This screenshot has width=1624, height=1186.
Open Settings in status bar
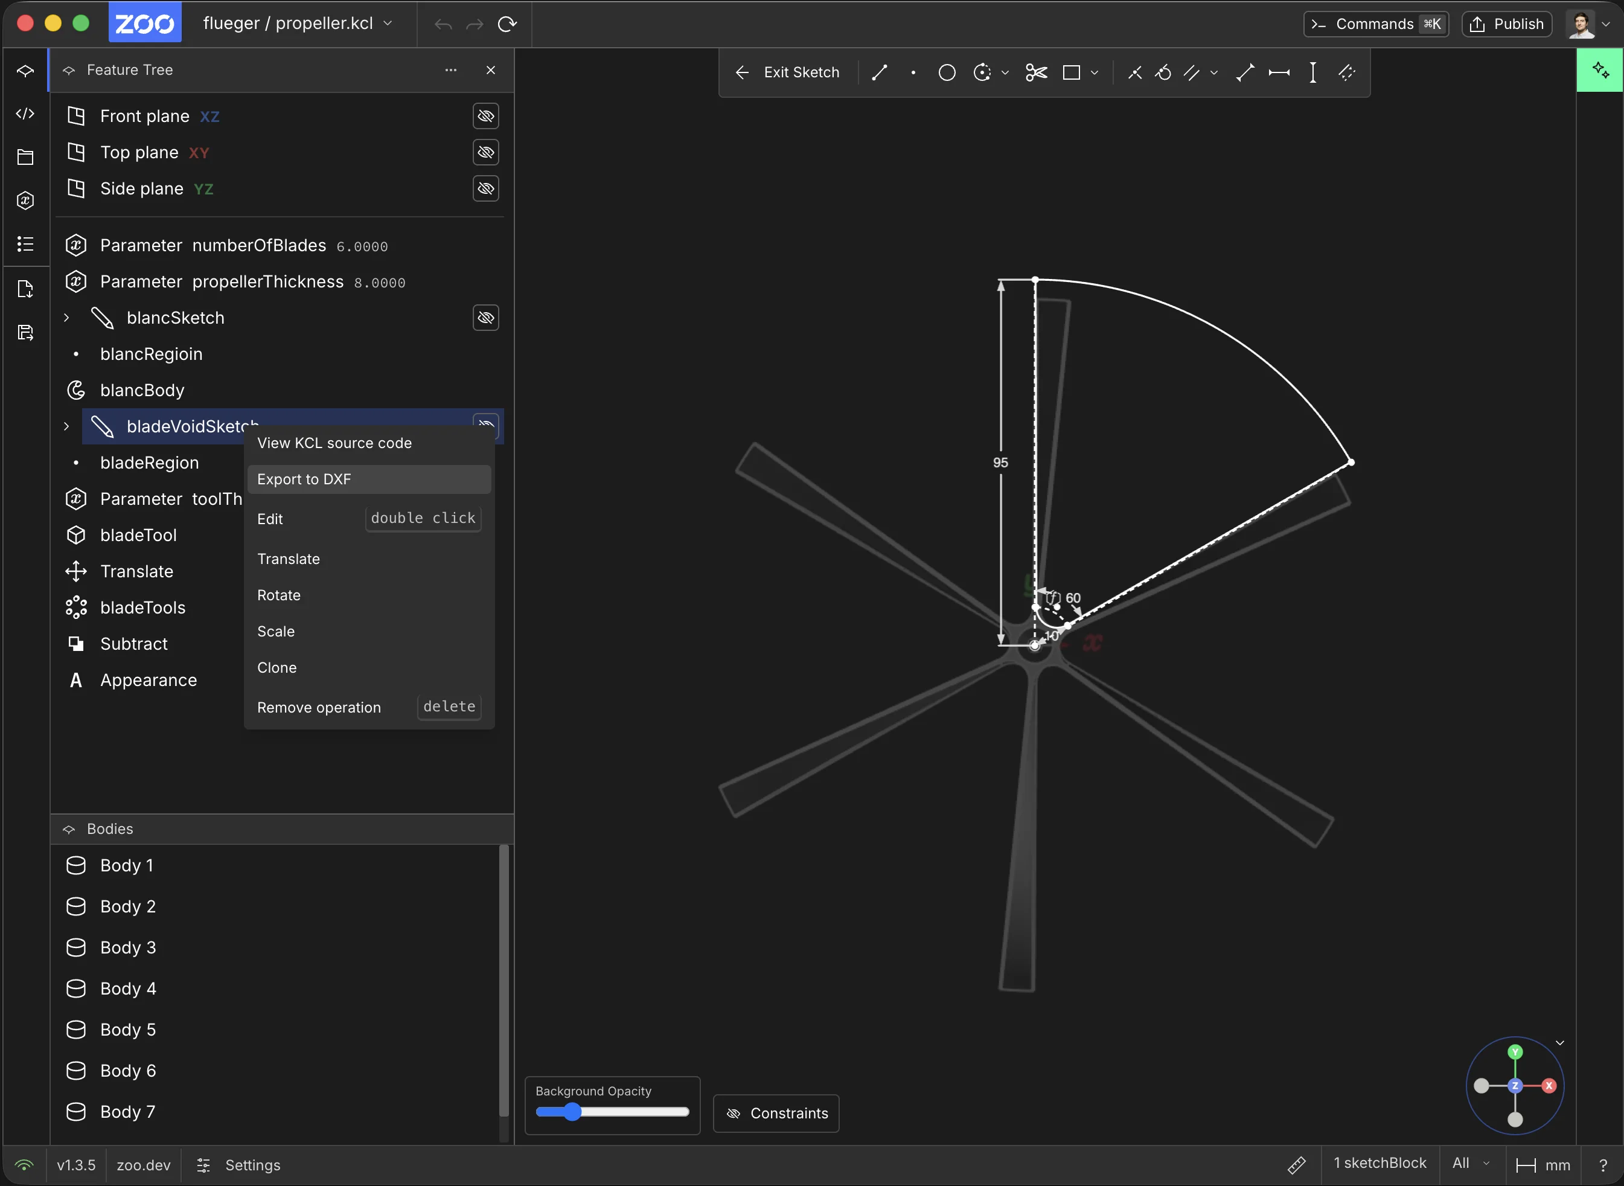[239, 1165]
